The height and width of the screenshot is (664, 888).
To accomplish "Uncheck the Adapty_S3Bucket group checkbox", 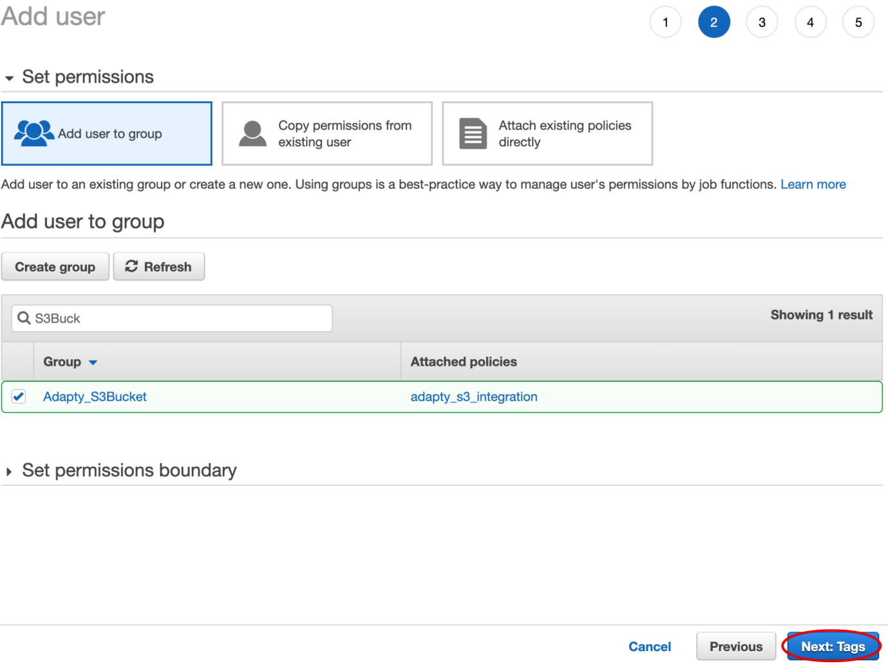I will (19, 397).
